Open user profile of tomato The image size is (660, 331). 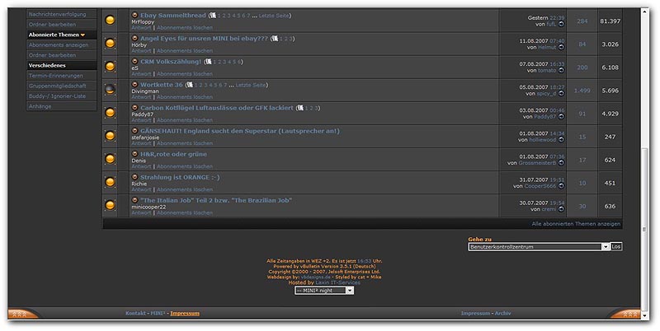(547, 70)
